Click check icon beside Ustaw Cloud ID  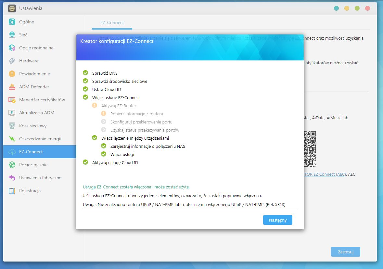85,89
